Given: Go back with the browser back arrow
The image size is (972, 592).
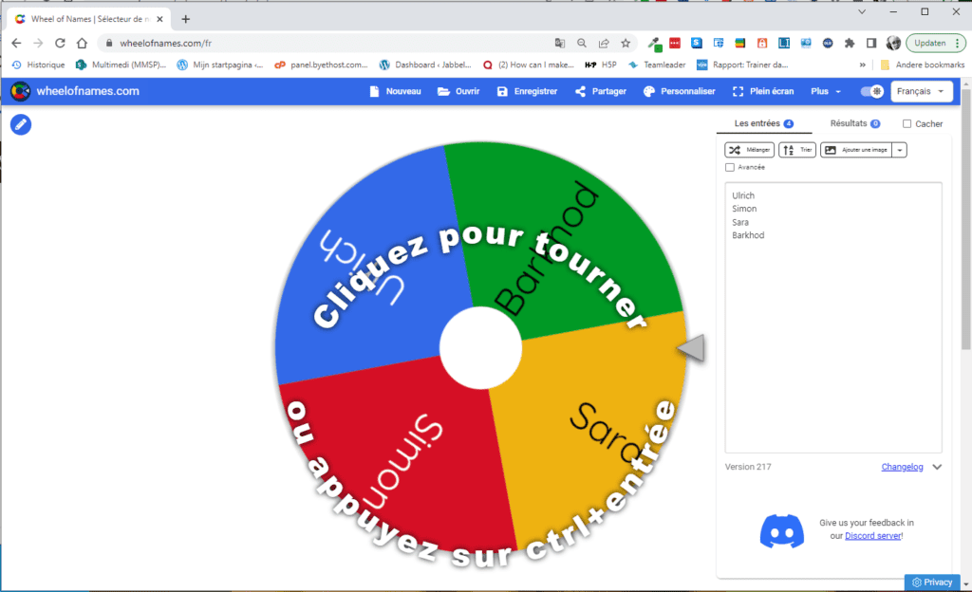Looking at the screenshot, I should tap(17, 43).
